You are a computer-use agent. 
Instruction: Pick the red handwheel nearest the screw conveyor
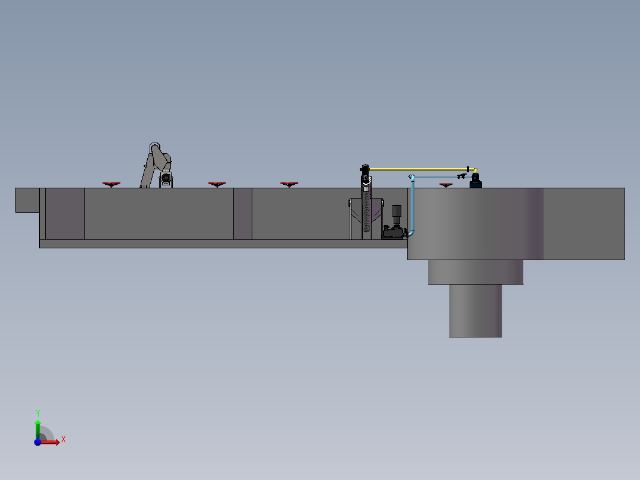tap(289, 184)
